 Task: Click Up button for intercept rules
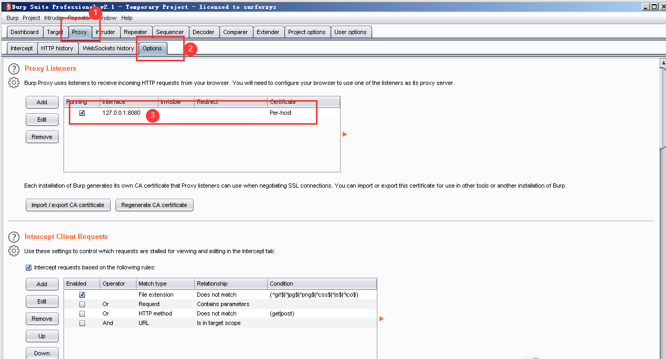(42, 336)
